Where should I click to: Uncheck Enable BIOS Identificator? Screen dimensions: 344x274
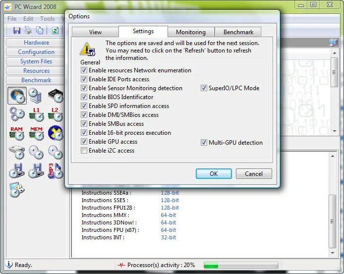(x=84, y=97)
